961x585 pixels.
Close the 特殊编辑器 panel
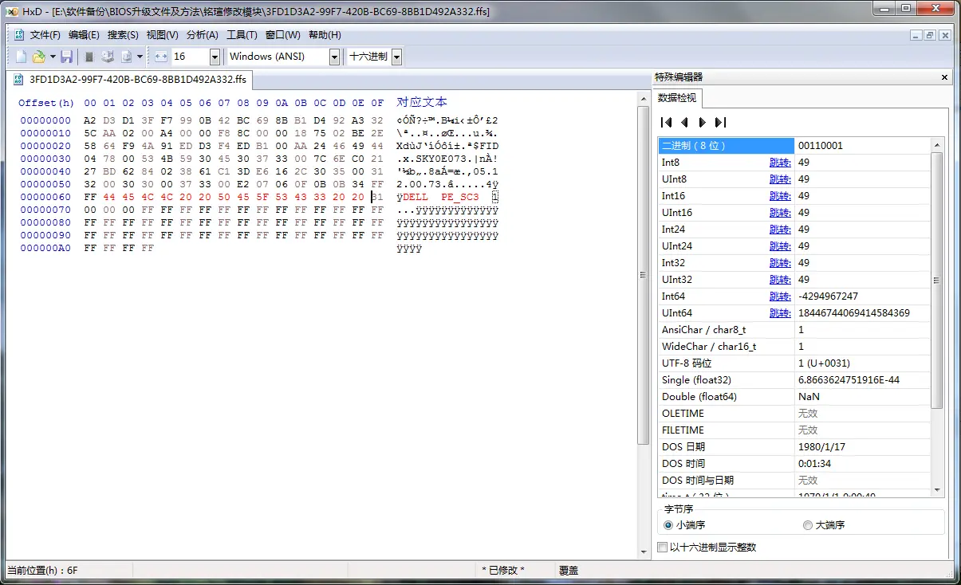point(944,77)
